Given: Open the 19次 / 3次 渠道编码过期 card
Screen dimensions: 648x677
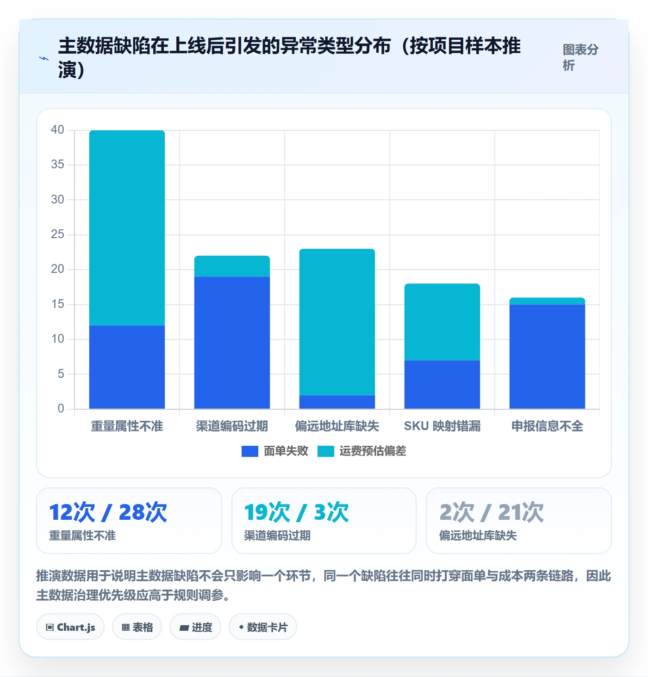Looking at the screenshot, I should pos(324,521).
